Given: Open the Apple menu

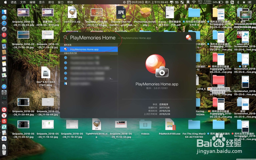Looking at the screenshot, I should click(5, 2).
